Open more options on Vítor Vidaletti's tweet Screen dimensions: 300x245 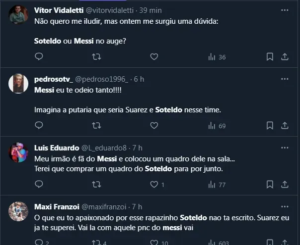[x=285, y=10]
